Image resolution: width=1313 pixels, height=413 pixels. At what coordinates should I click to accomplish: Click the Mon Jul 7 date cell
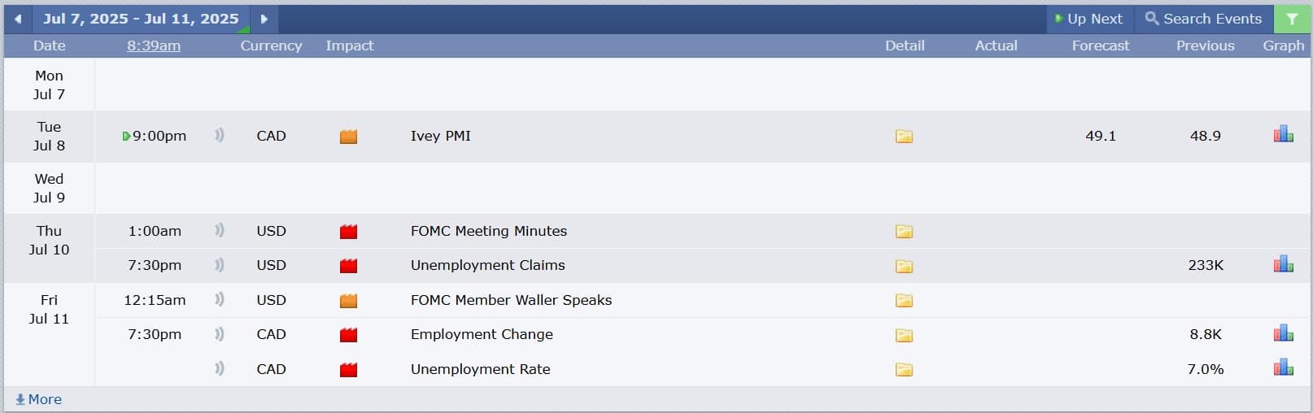click(49, 85)
